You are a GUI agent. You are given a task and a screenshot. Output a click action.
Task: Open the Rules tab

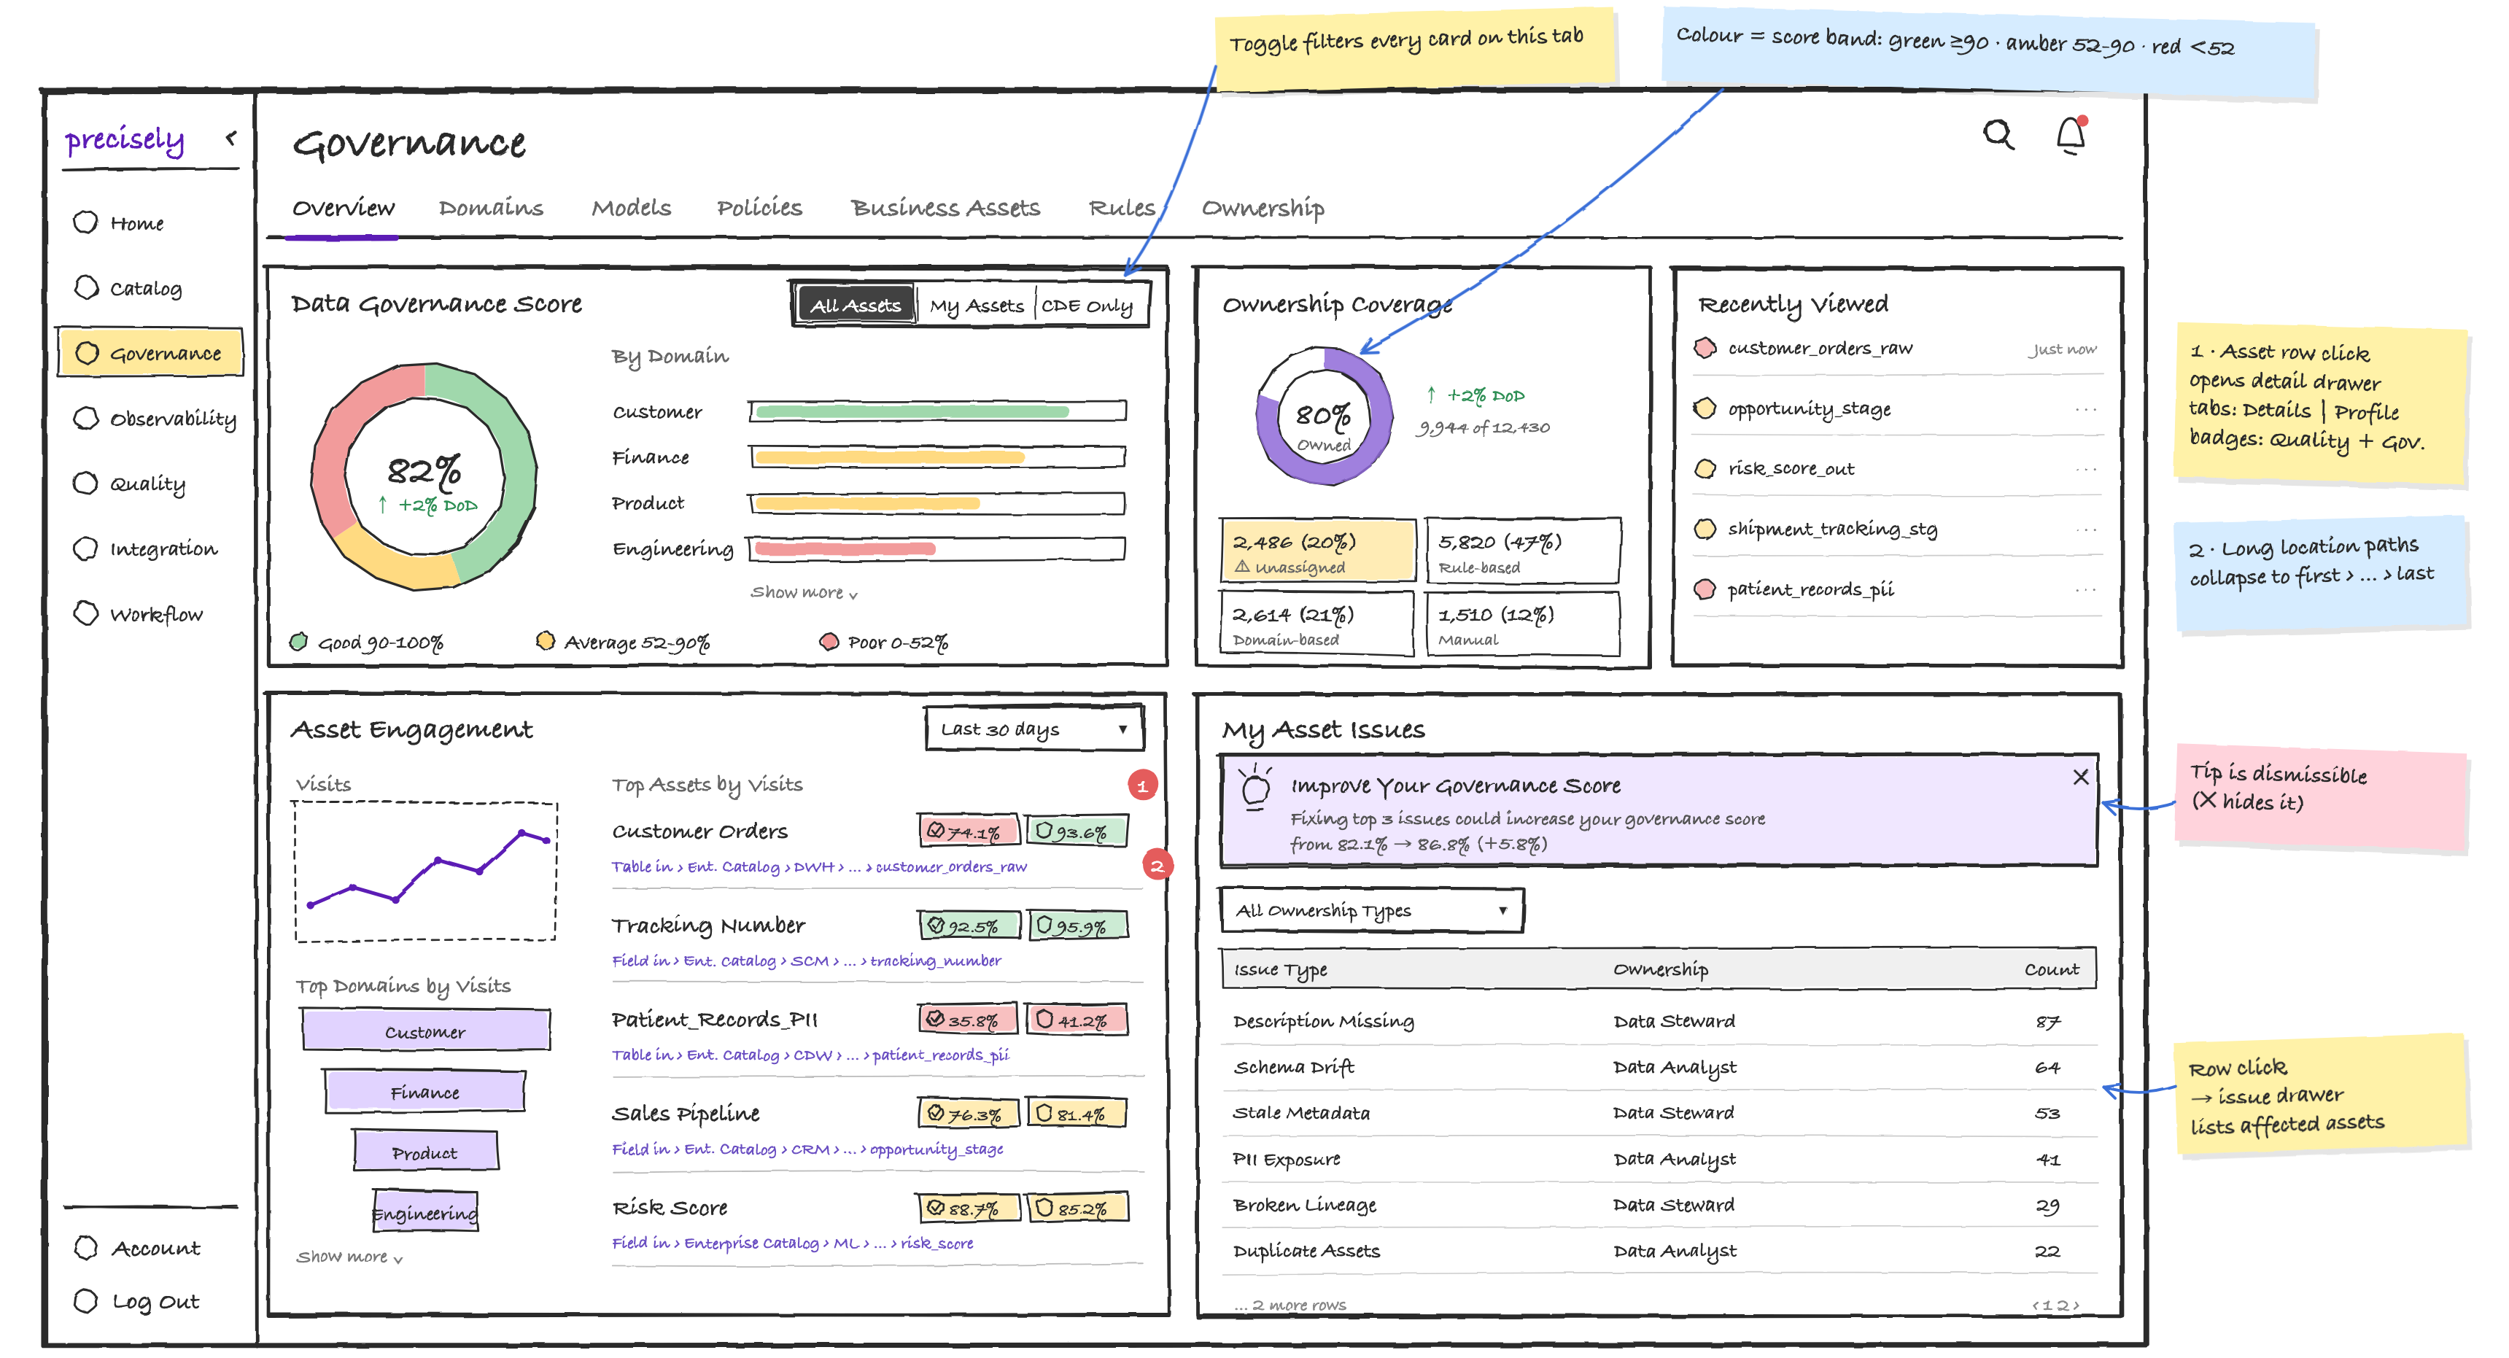(1121, 208)
